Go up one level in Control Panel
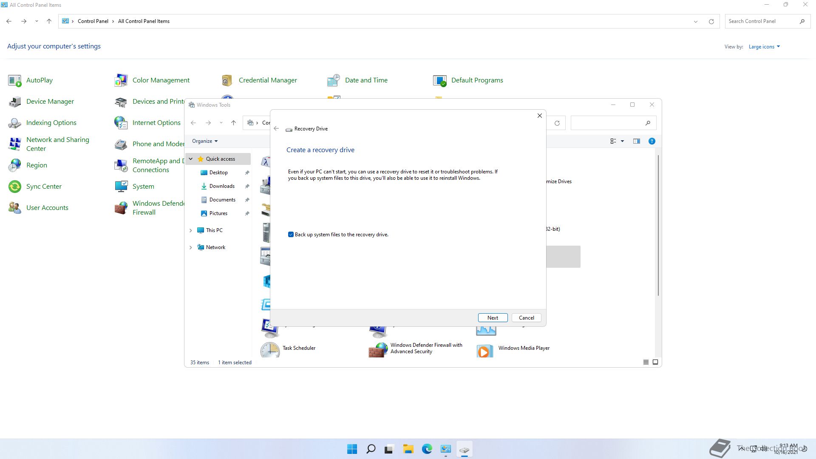816x459 pixels. pyautogui.click(x=49, y=21)
